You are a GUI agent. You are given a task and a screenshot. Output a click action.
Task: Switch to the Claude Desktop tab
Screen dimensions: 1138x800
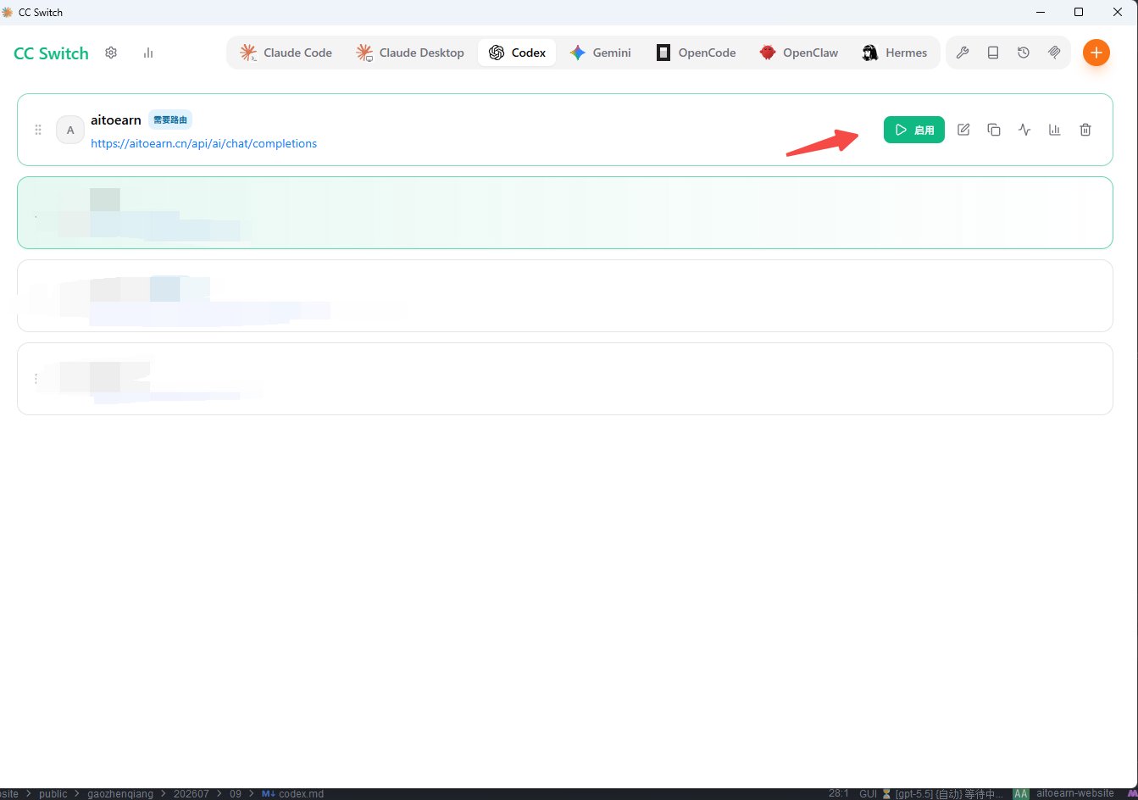[x=410, y=53]
